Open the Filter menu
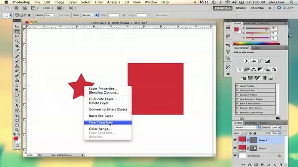 click(x=99, y=2)
